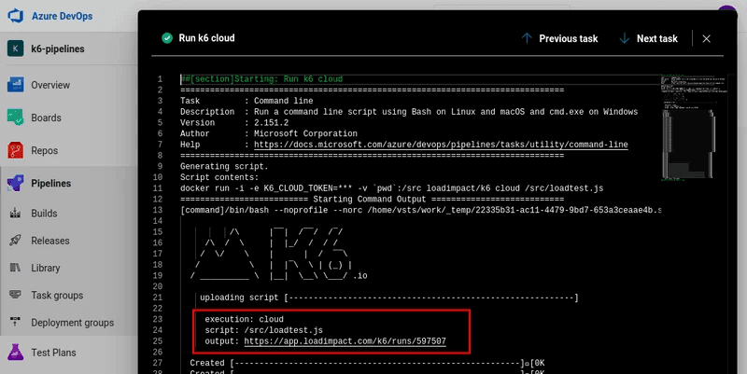Select the k6-pipelines project name
Image resolution: width=747 pixels, height=374 pixels.
pyautogui.click(x=58, y=48)
